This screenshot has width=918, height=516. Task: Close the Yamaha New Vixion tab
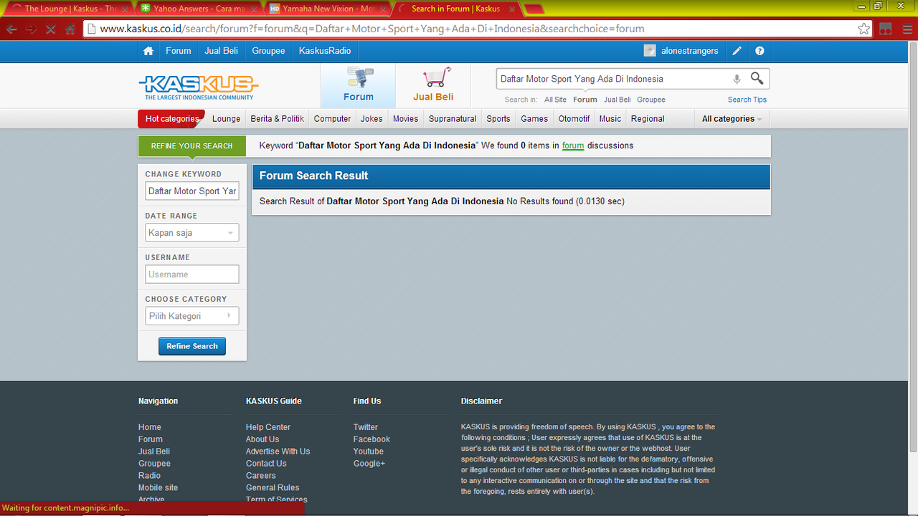click(x=383, y=9)
